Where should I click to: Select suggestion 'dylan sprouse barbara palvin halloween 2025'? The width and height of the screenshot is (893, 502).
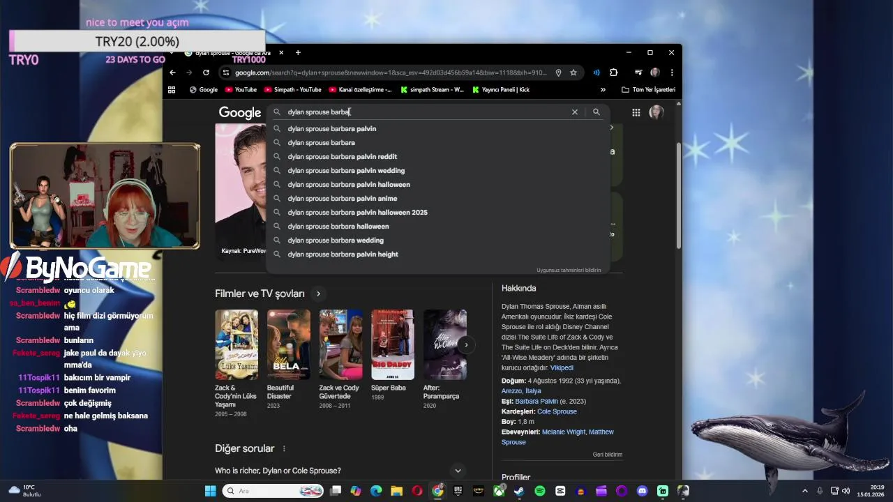point(438,212)
